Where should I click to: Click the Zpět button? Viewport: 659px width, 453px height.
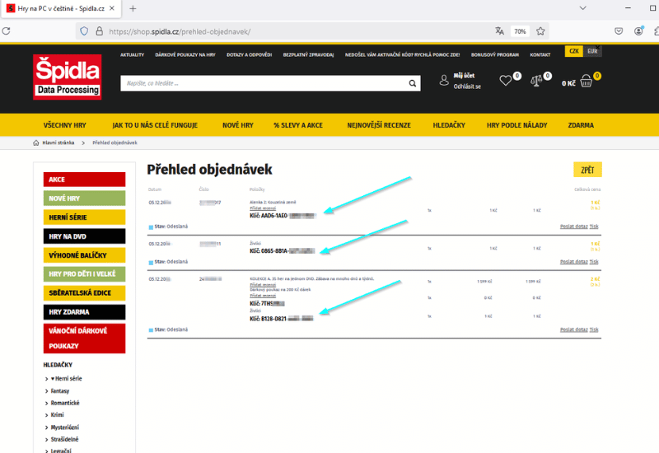pos(587,170)
